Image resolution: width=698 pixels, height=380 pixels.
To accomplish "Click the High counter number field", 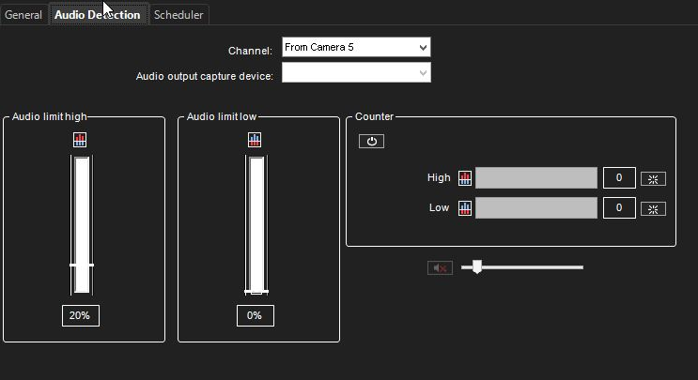I will [x=619, y=178].
